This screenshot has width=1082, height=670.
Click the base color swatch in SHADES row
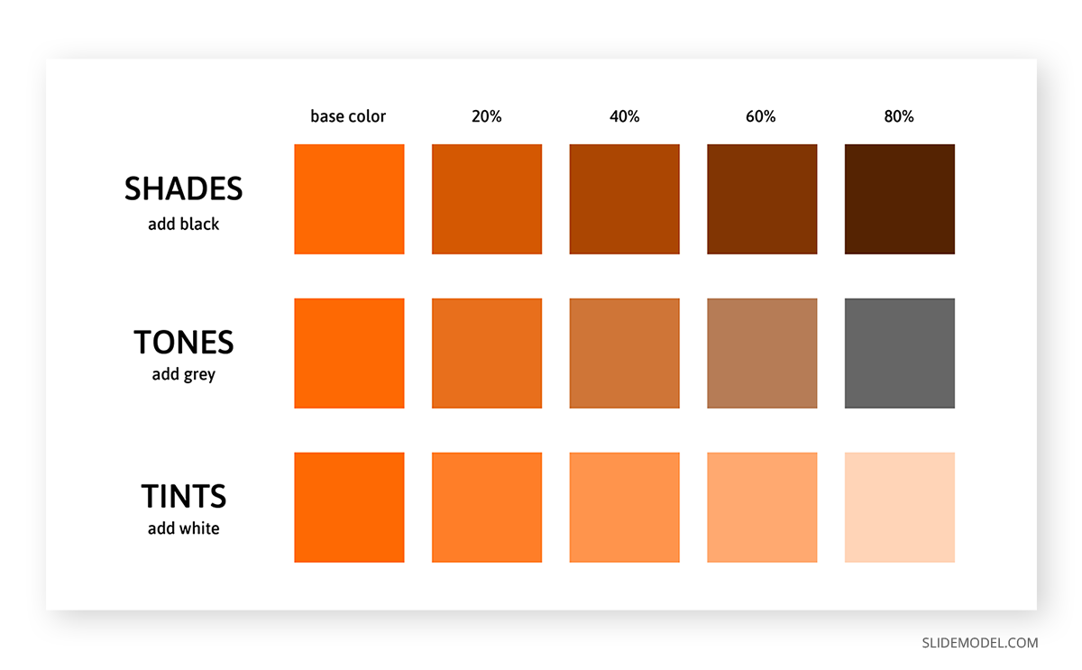(x=349, y=199)
